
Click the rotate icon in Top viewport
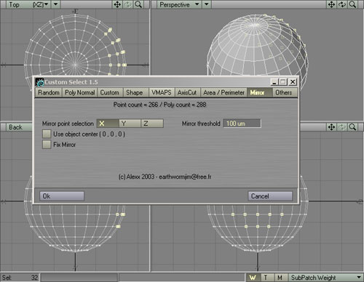tap(128, 4)
